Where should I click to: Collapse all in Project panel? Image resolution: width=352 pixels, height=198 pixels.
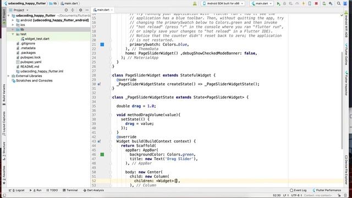click(73, 10)
